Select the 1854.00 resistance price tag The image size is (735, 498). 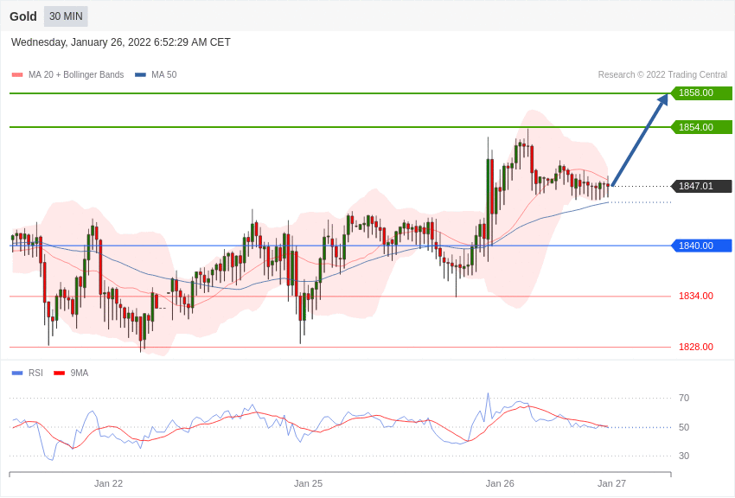(x=700, y=127)
